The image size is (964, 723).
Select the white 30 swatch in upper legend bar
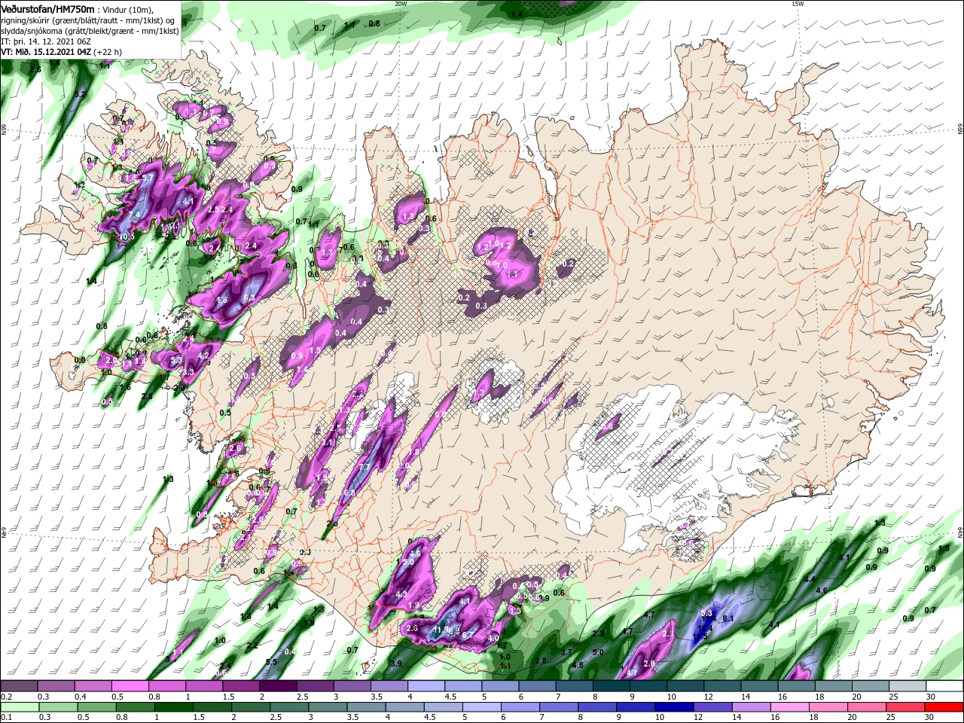(x=944, y=686)
